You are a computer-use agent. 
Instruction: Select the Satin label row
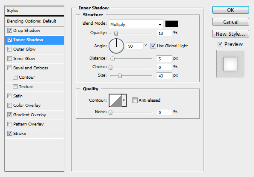coord(34,96)
